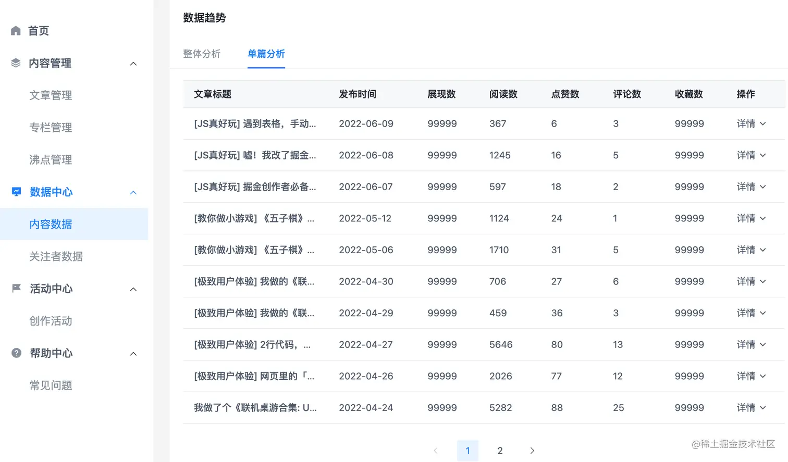Select the 单篇分析 tab

pyautogui.click(x=266, y=54)
